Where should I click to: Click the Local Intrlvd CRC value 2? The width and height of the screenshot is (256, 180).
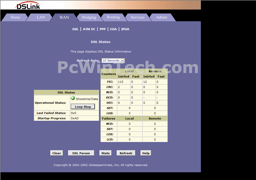[x=119, y=87]
